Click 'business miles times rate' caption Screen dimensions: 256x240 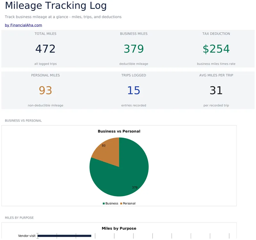pyautogui.click(x=216, y=64)
